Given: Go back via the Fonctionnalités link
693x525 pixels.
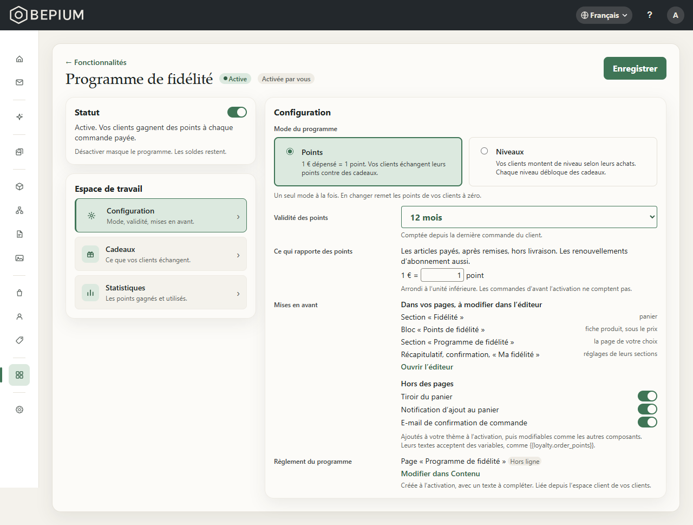Looking at the screenshot, I should tap(96, 62).
